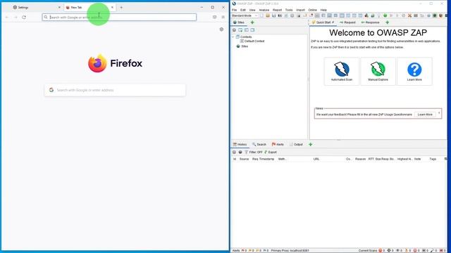Screen dimensions: 451x253
Task: Open the Firefox hamburger application menu
Action: point(223,17)
